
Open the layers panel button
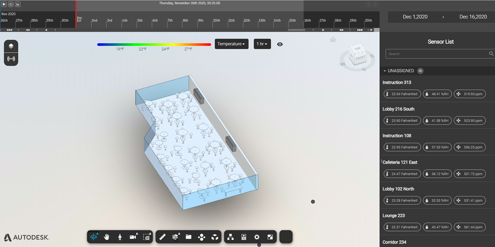[x=11, y=46]
